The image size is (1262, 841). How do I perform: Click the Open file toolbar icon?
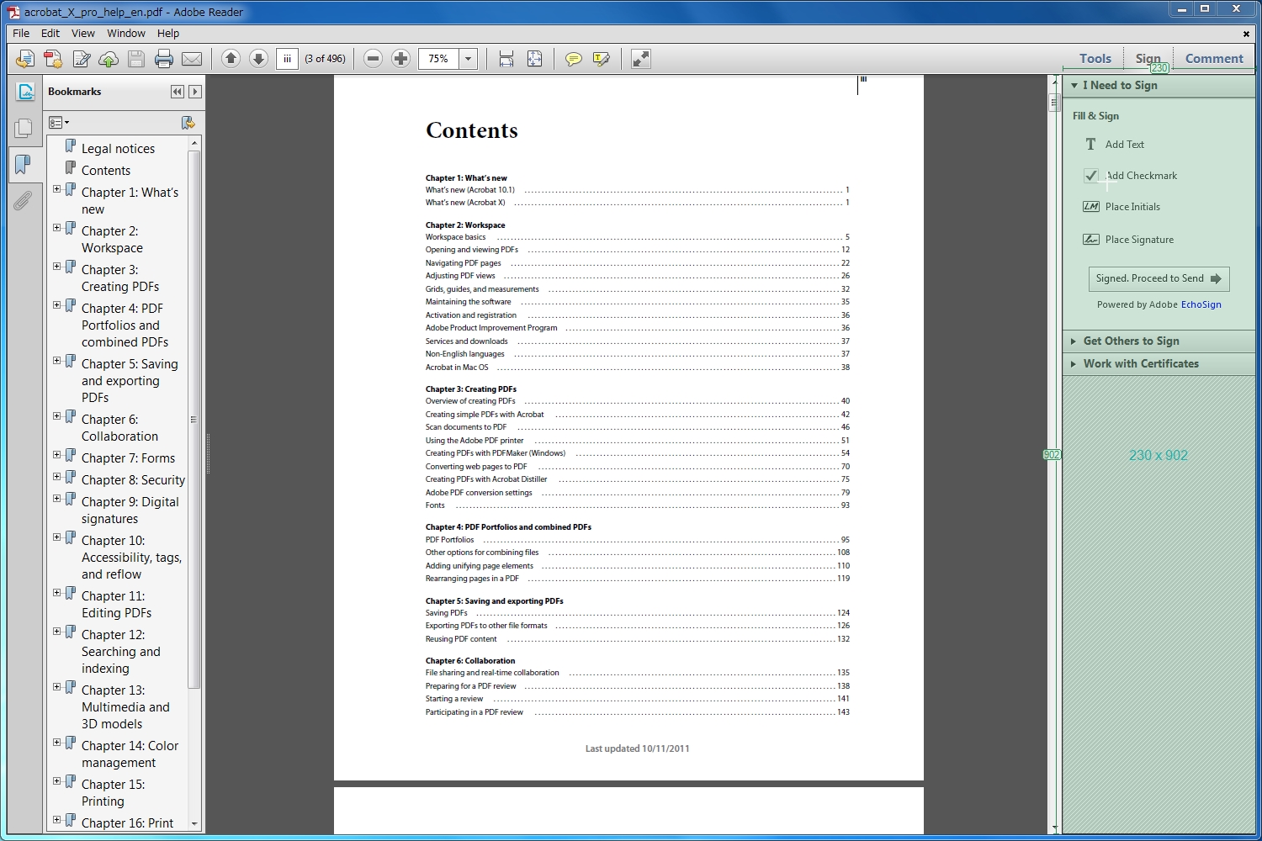tap(25, 59)
